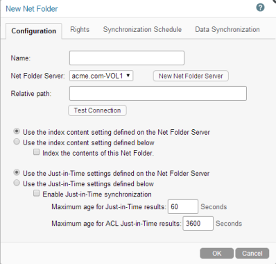Viewport: 276px width, 264px height.
Task: Choose index content setting defined below
Action: (x=17, y=142)
